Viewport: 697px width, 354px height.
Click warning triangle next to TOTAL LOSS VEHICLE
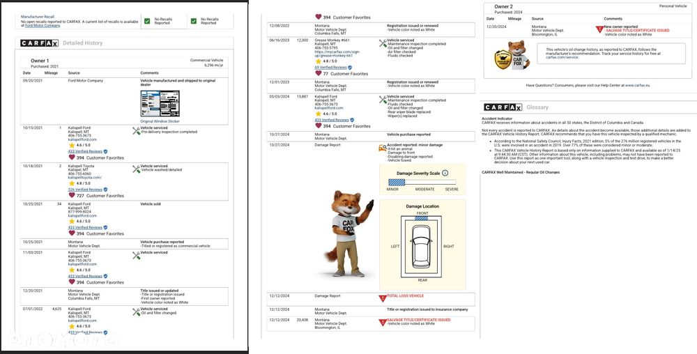coord(382,298)
